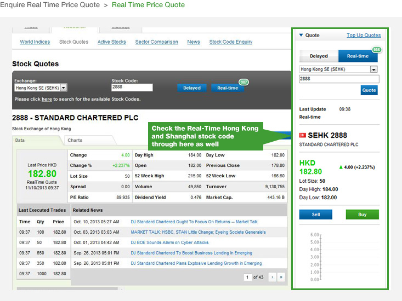Click the Stock Code input field
The image size is (402, 301).
tap(132, 88)
